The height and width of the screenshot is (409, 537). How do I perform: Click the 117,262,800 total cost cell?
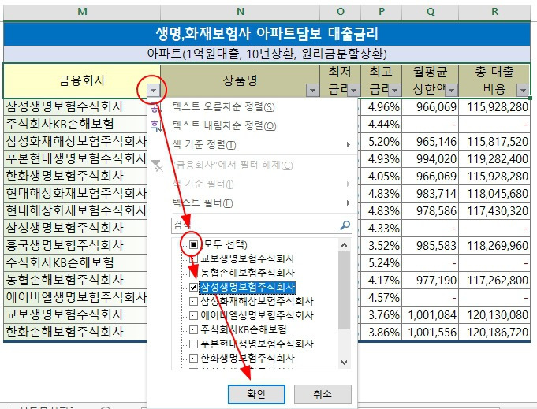[x=494, y=280]
